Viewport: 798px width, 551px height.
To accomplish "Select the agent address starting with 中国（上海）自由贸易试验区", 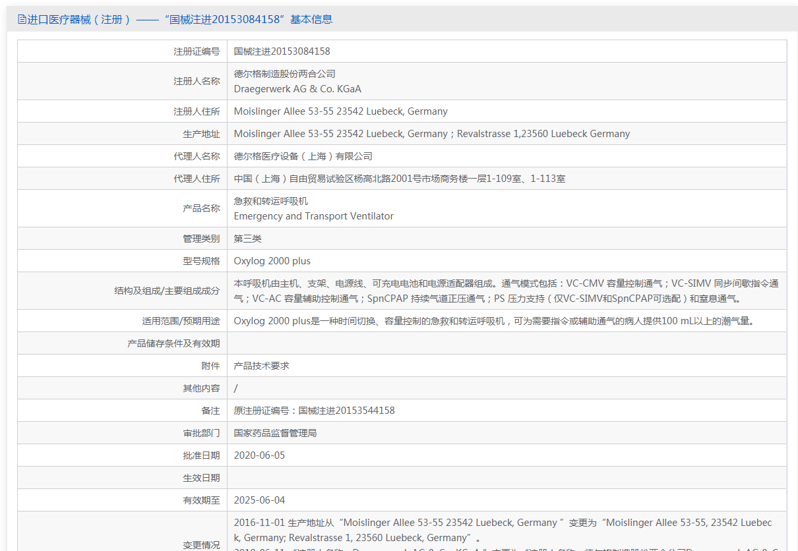I will pyautogui.click(x=400, y=179).
